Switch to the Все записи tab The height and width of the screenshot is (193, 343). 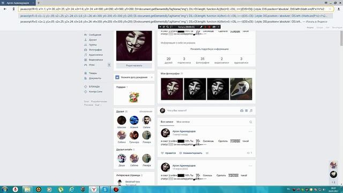click(167, 122)
